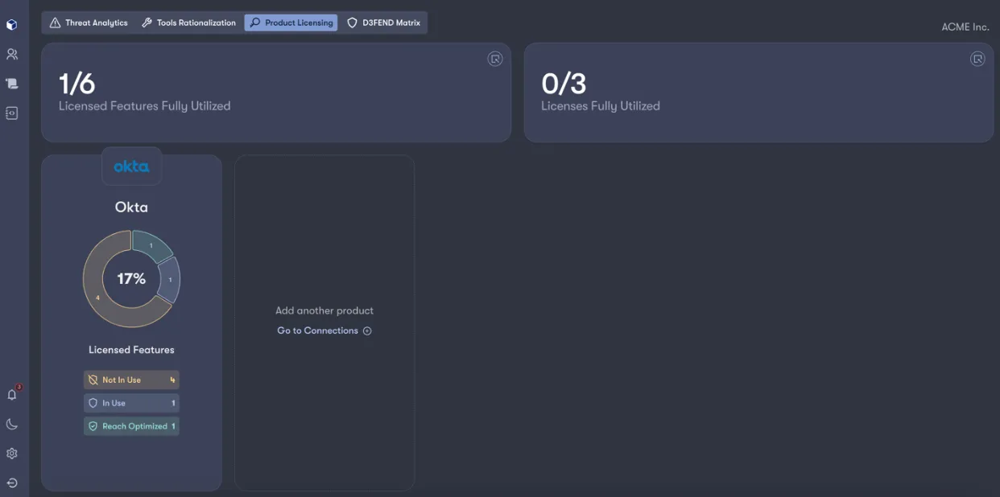Click the logout icon in sidebar
This screenshot has width=1000, height=497.
[x=11, y=483]
